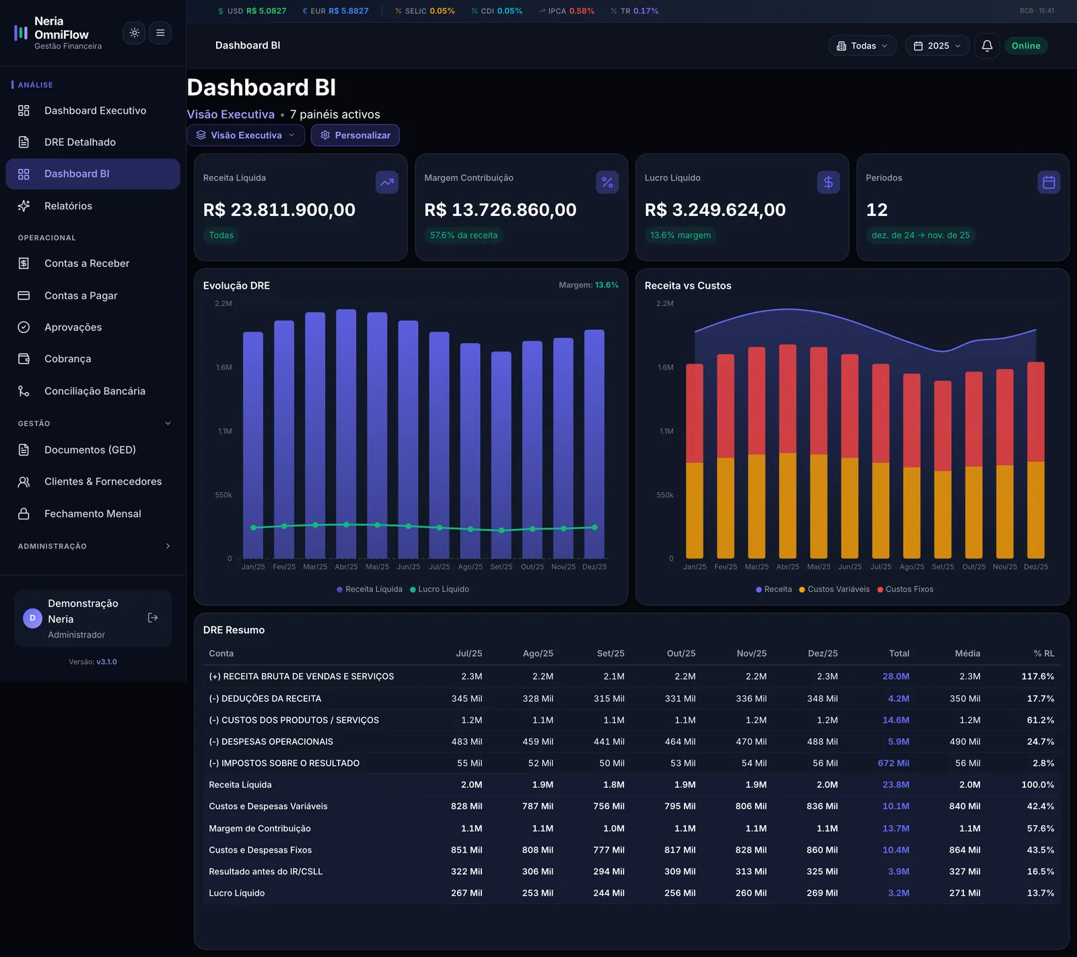The width and height of the screenshot is (1077, 957).
Task: Click the Média column header
Action: point(967,653)
